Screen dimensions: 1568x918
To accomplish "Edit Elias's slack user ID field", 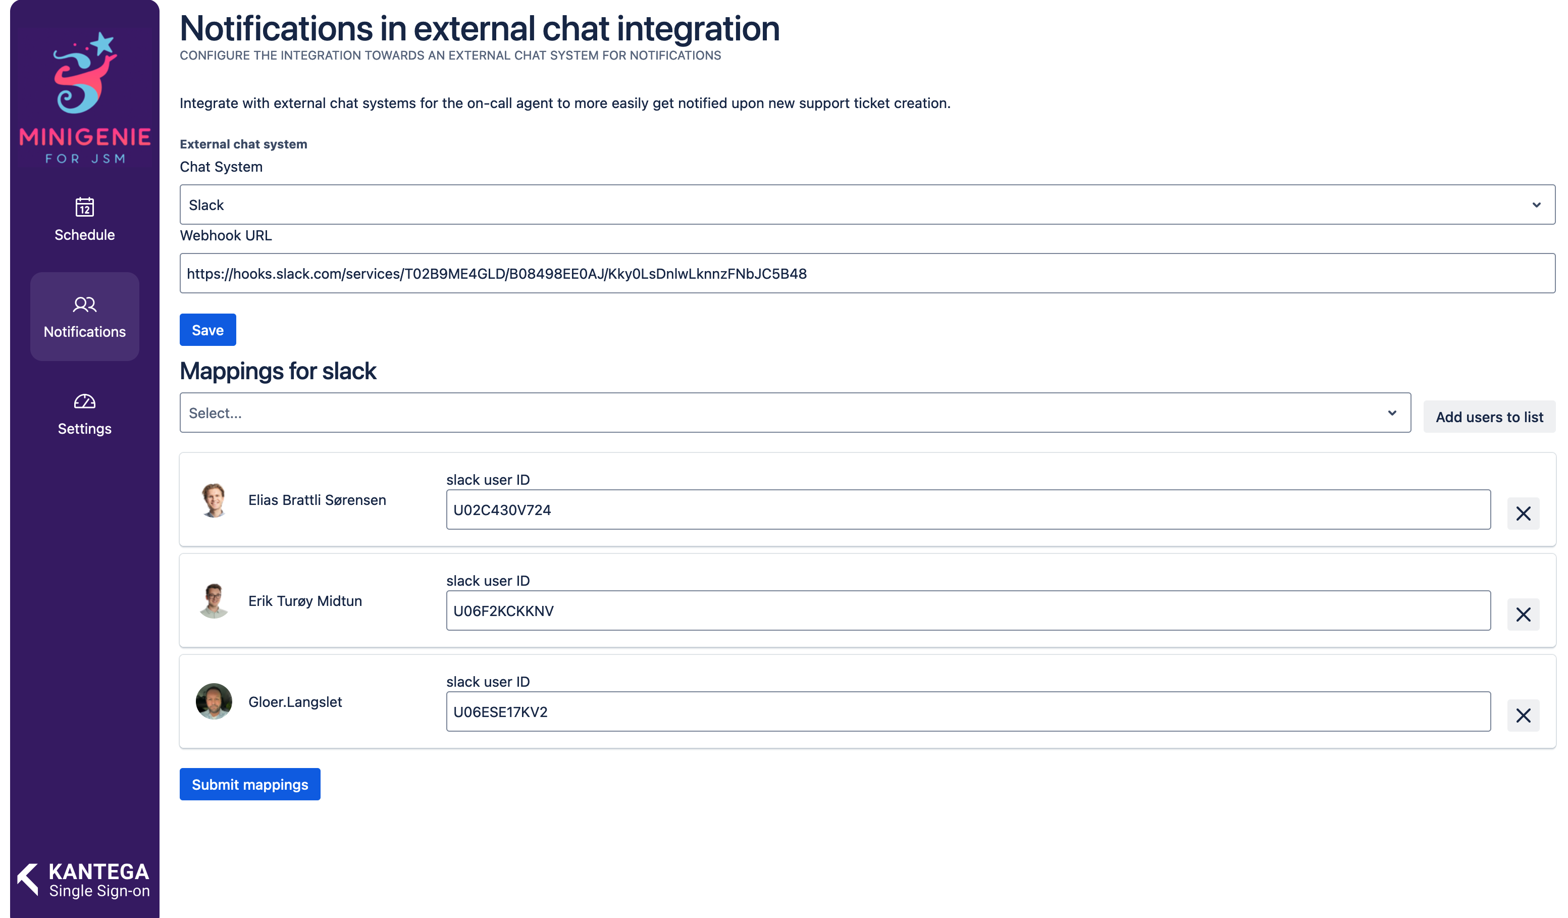I will pyautogui.click(x=968, y=509).
